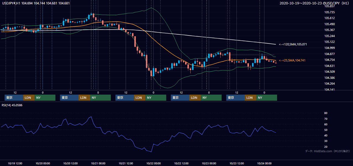
Task: Select the 120 SMA label reading 105.071
Action: 293,44
